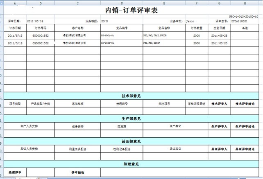Click the 订单数量 header cell
Image resolution: width=263 pixels, height=179 pixels.
pyautogui.click(x=197, y=28)
